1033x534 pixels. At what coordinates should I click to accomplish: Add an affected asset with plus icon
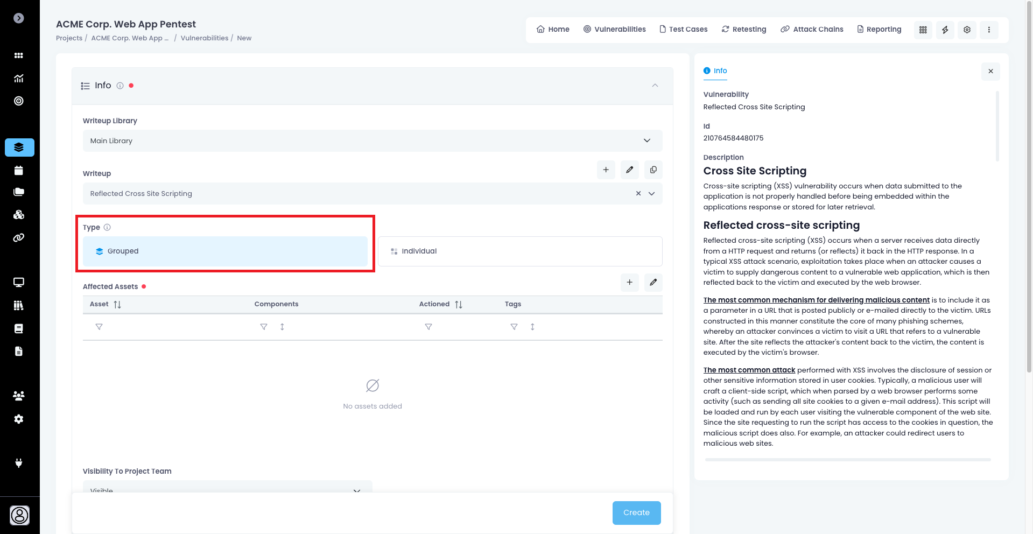[629, 283]
